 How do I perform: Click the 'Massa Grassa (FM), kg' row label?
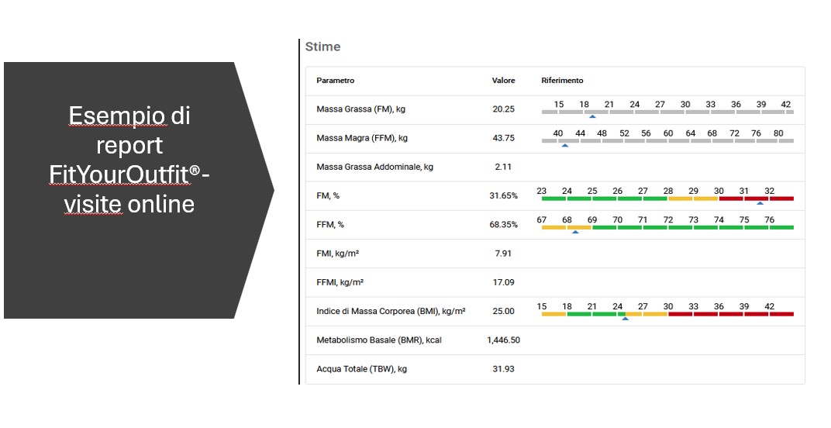(x=360, y=109)
